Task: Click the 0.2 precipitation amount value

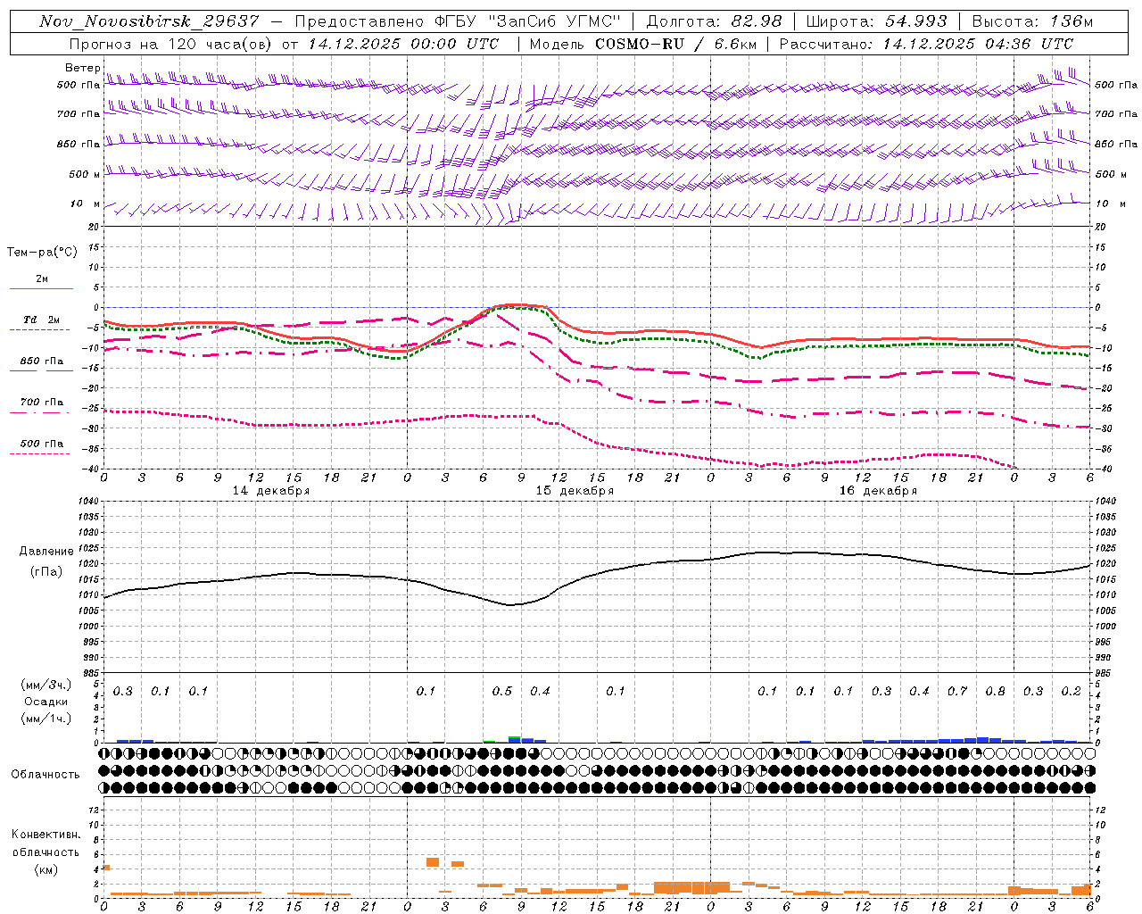Action: click(x=1071, y=692)
